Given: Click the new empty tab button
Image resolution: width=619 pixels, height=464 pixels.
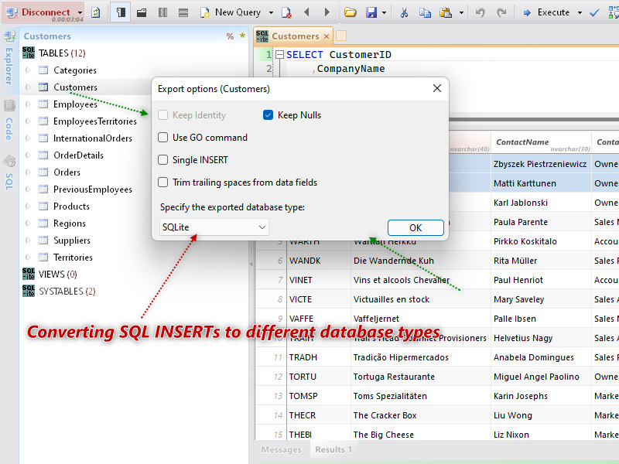Looking at the screenshot, I should point(341,36).
